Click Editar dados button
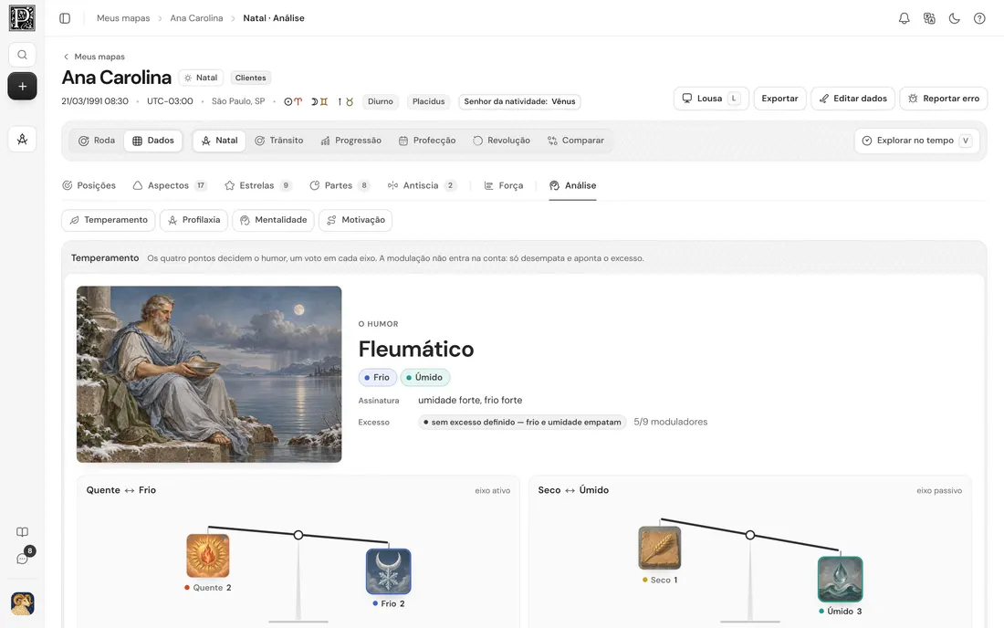1004x628 pixels. point(852,99)
